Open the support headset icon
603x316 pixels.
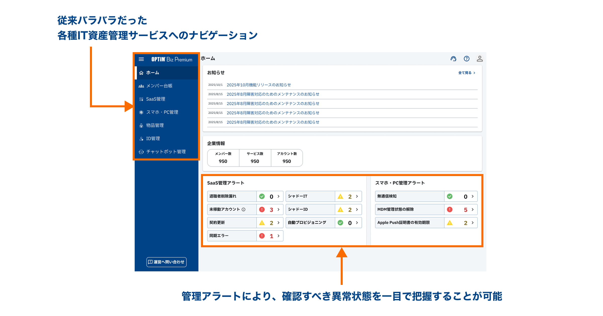point(453,59)
